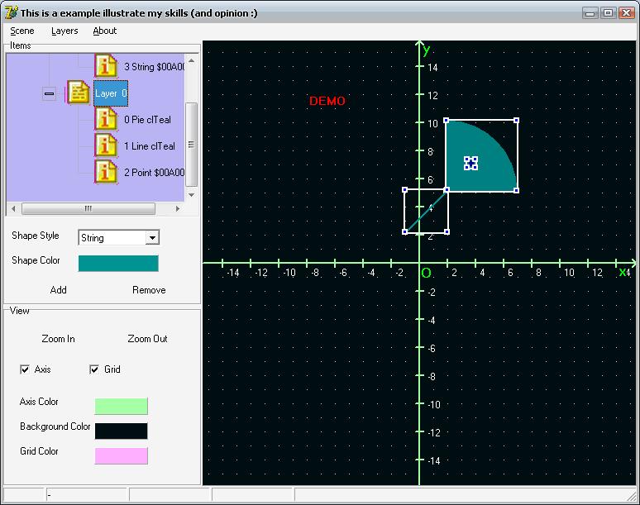Click the Remove button

point(149,290)
